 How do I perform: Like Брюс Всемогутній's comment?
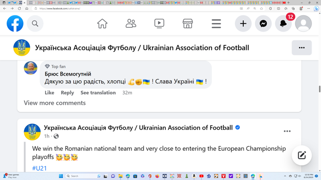49,93
